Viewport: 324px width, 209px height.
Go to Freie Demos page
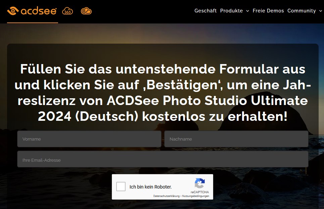click(x=268, y=11)
